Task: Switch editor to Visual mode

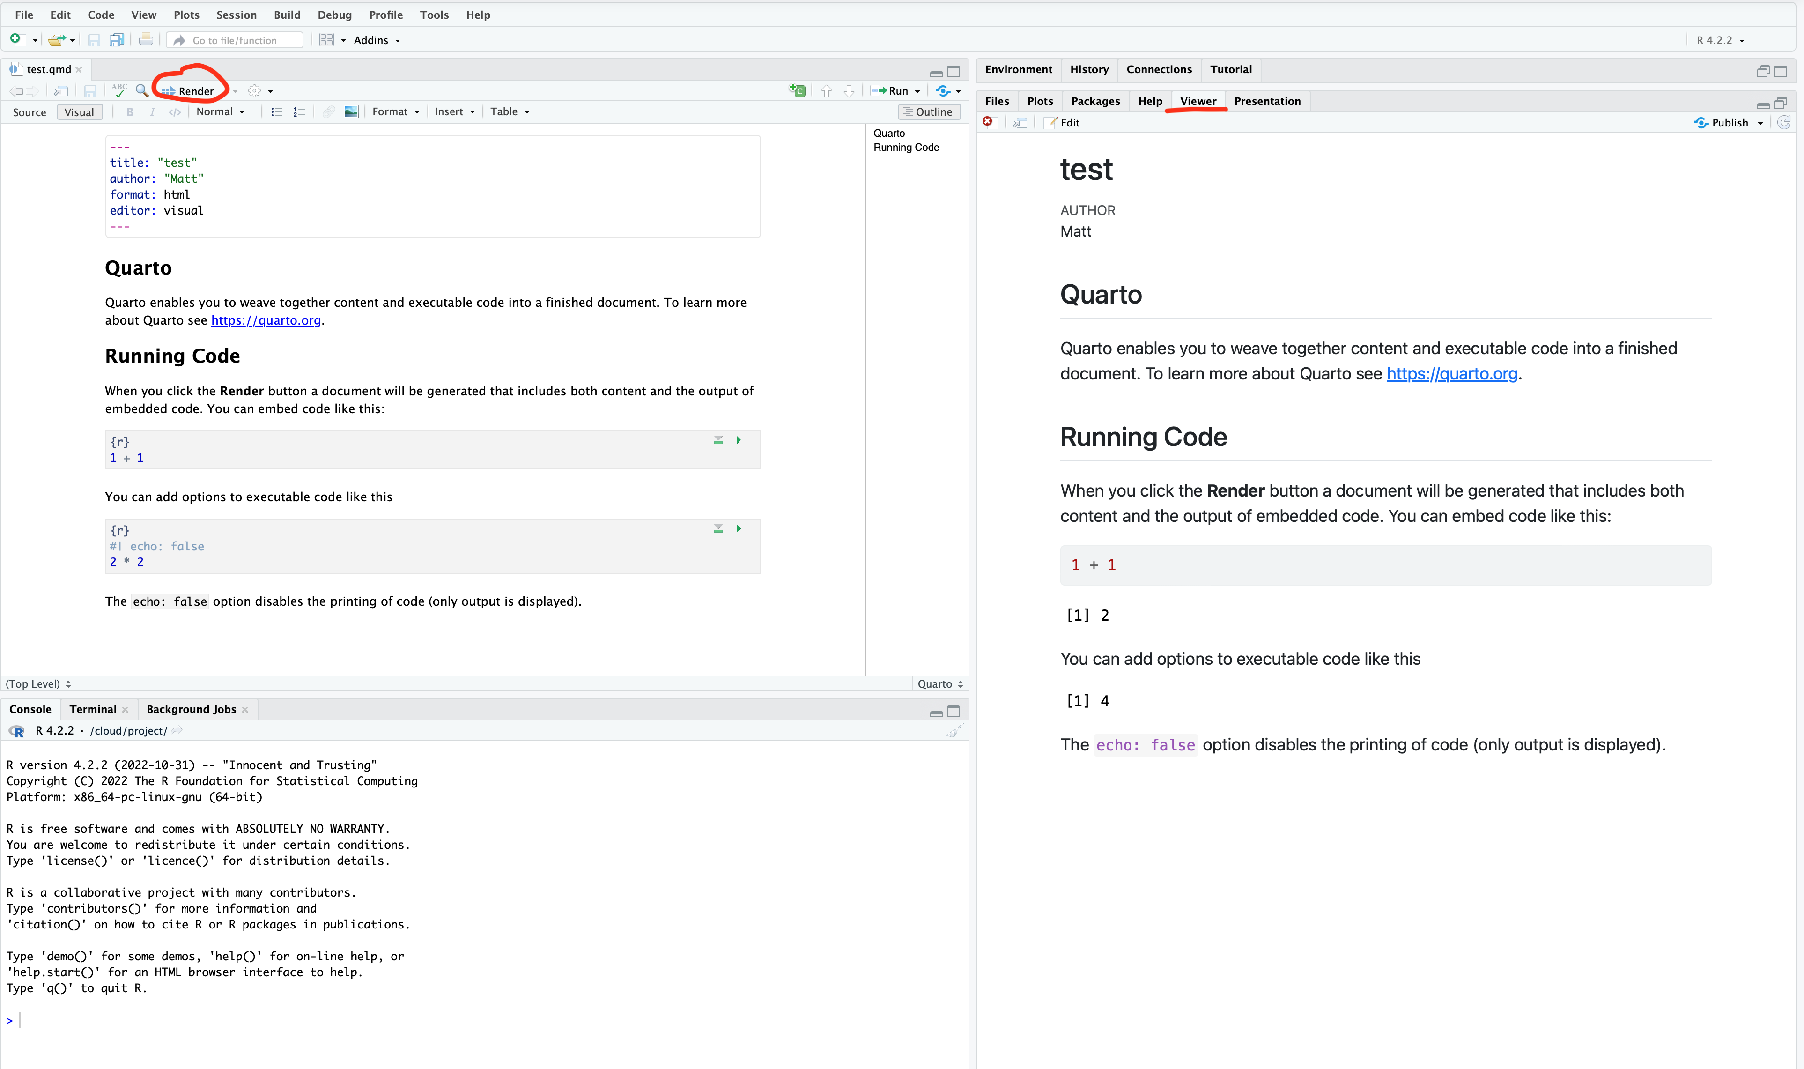Action: click(x=79, y=111)
